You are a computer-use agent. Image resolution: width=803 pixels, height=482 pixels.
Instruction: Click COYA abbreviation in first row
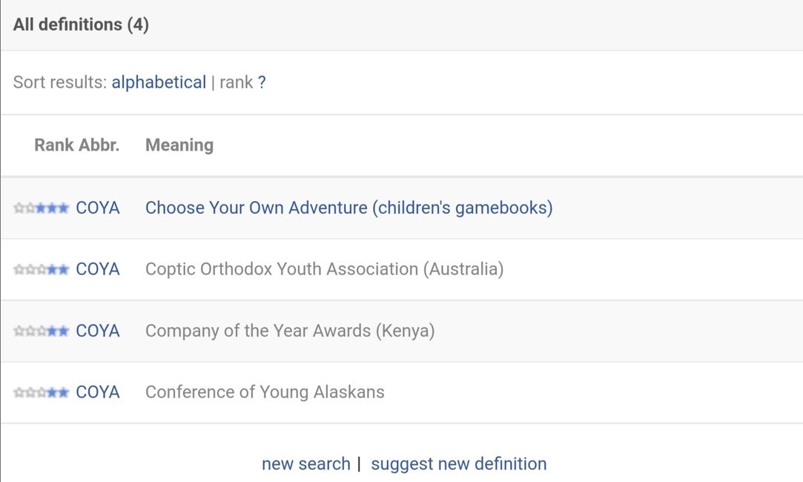98,208
